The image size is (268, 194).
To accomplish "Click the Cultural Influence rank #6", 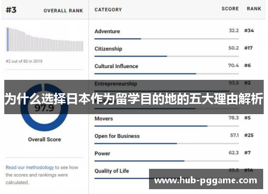I will (x=248, y=65).
